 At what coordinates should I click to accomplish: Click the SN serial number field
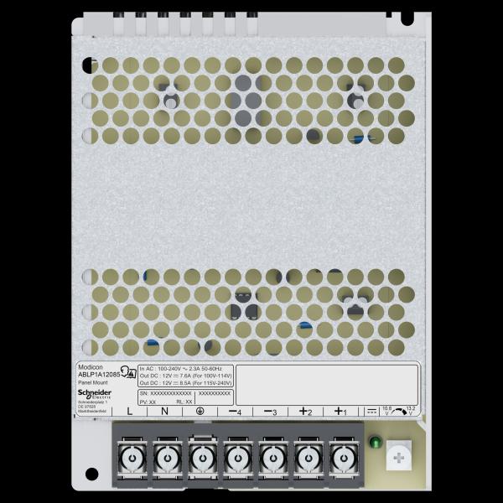pos(165,392)
